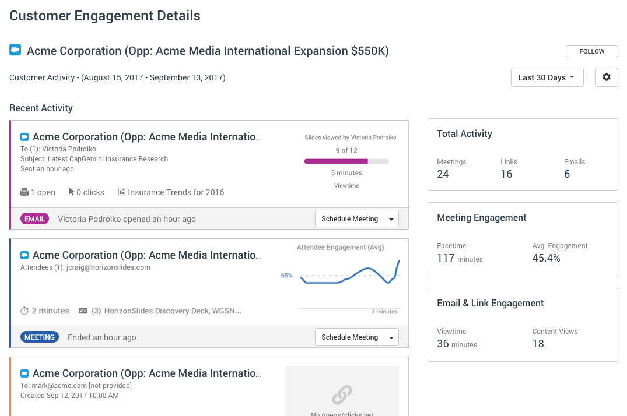Viewport: 627px width, 416px height.
Task: Click the 'Sent an hour ago' text
Action: click(x=47, y=168)
